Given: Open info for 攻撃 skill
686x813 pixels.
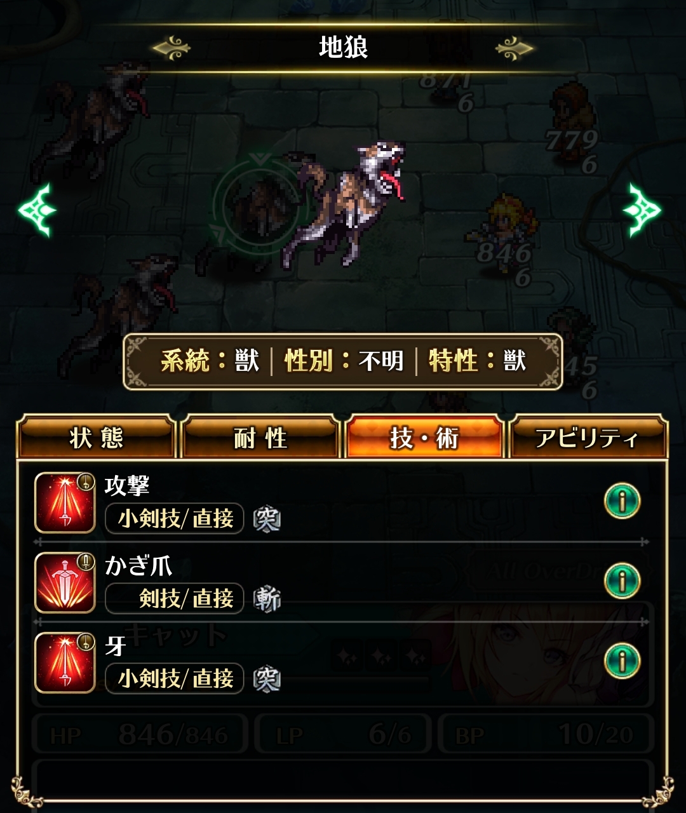Looking at the screenshot, I should [622, 501].
